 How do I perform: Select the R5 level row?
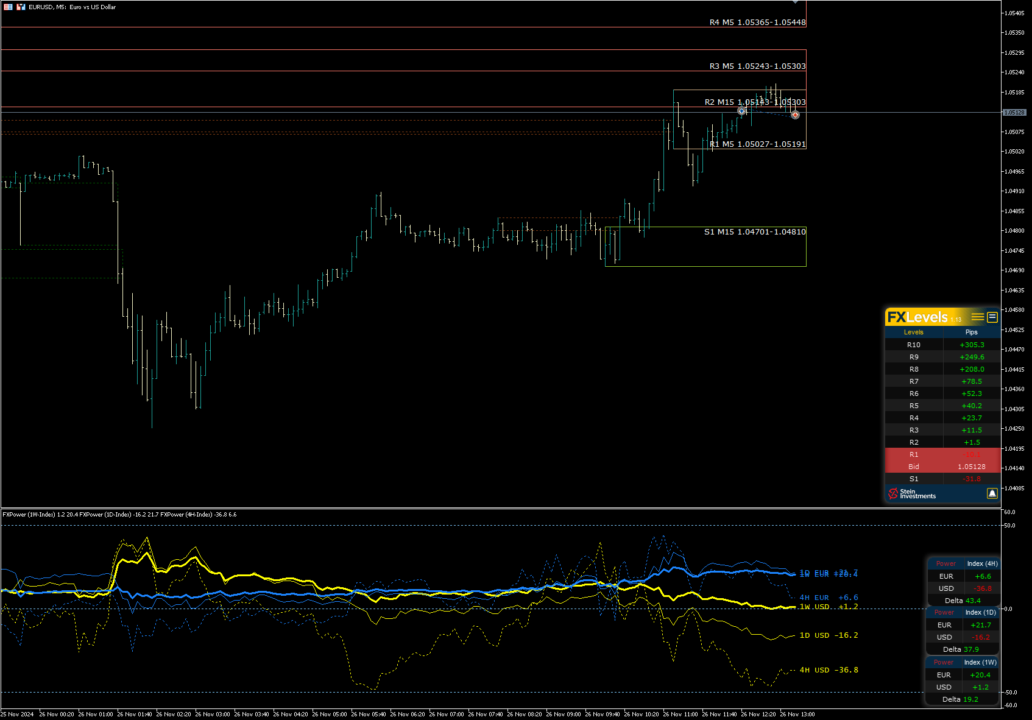click(x=942, y=406)
